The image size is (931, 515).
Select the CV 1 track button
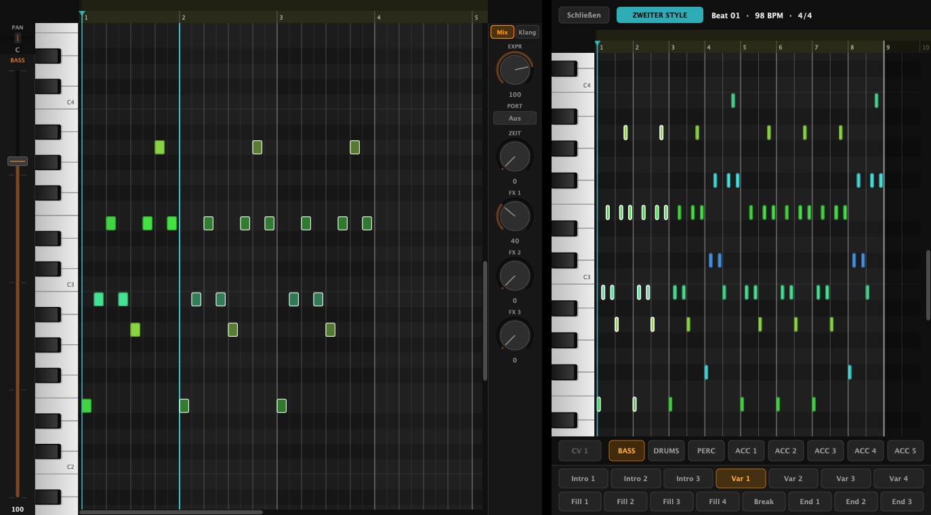tap(580, 451)
